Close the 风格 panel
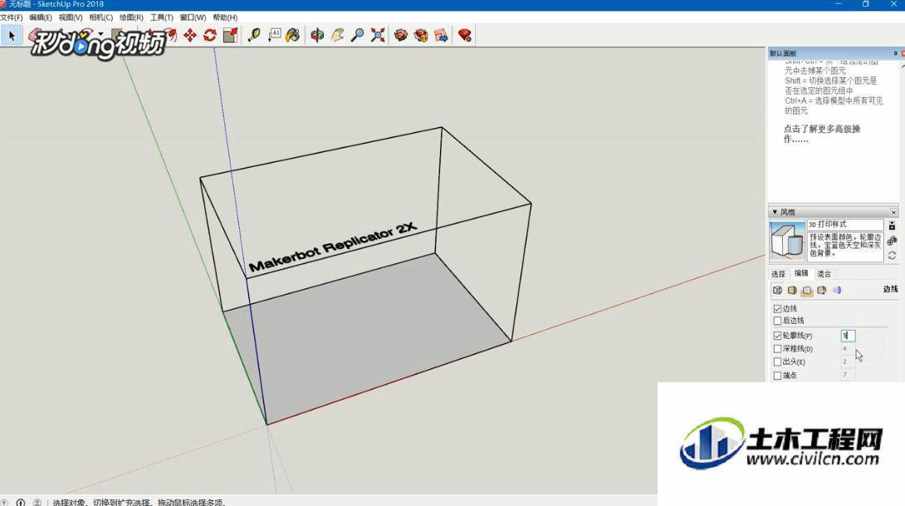Image resolution: width=905 pixels, height=506 pixels. pyautogui.click(x=893, y=212)
